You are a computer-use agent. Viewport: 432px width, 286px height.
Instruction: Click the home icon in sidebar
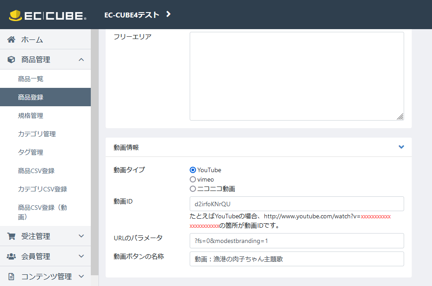(x=11, y=39)
